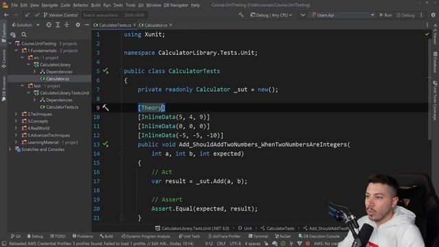The width and height of the screenshot is (439, 247).
Task: Close the Calculator.cs tab
Action: (x=171, y=25)
